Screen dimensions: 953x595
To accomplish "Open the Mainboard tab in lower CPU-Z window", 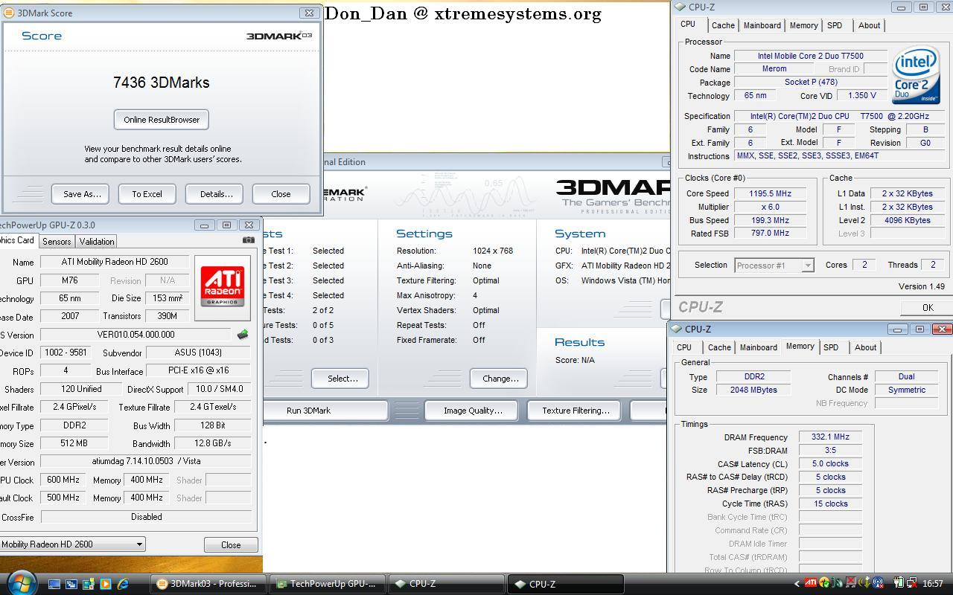I will tap(759, 347).
